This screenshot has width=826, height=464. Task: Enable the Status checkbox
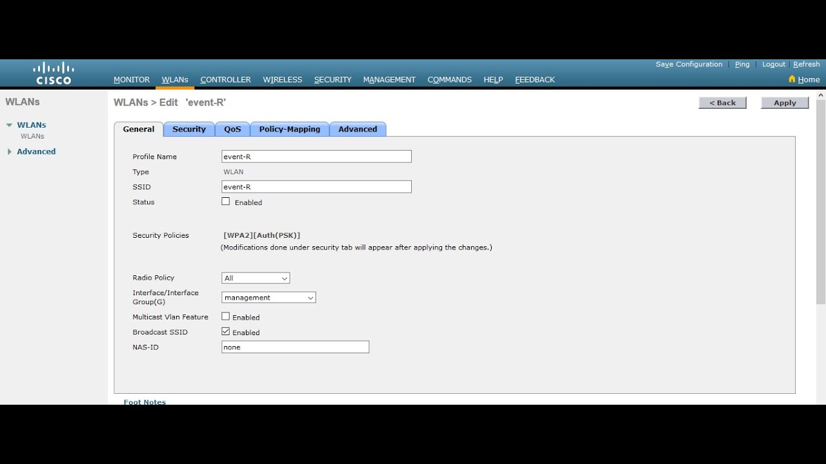tap(226, 202)
